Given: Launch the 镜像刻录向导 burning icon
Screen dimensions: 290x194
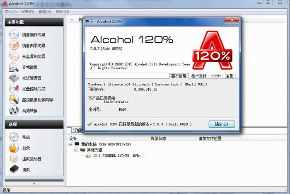Looking at the screenshot, I should 14,45.
